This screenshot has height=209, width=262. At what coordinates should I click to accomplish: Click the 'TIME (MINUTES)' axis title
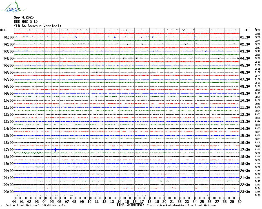(130, 205)
